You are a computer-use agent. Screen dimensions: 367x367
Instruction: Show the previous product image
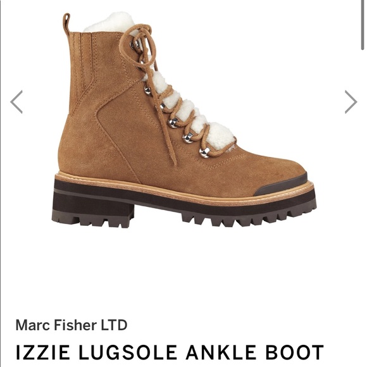pyautogui.click(x=16, y=102)
